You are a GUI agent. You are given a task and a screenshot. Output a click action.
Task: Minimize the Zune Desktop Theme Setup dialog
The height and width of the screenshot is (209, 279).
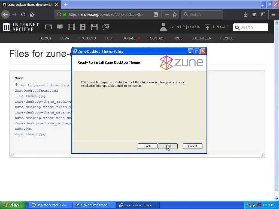(x=190, y=51)
